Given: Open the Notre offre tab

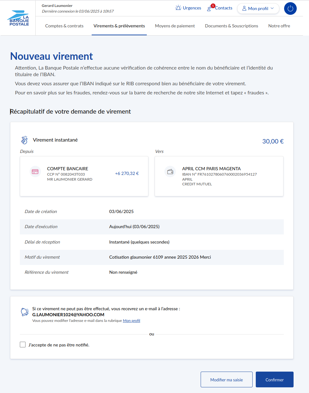Looking at the screenshot, I should tap(279, 26).
